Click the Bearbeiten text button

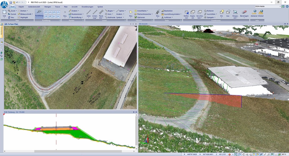(x=167, y=11)
